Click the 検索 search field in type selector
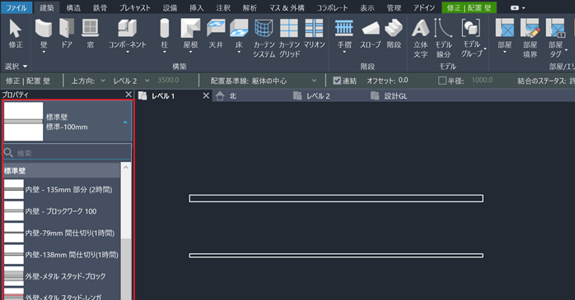This screenshot has width=575, height=300. coord(67,152)
